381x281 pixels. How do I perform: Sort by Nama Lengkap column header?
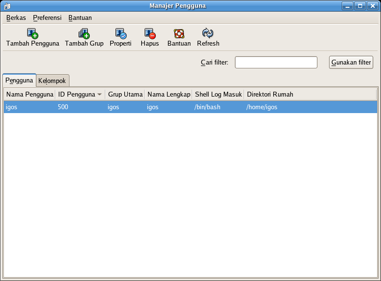(x=168, y=94)
